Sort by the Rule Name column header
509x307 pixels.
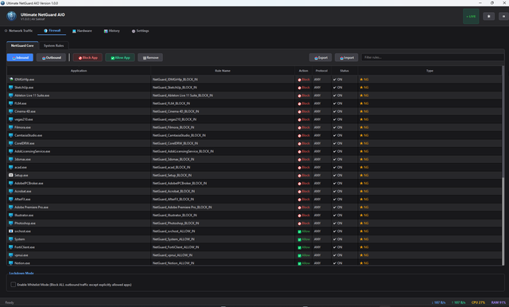pyautogui.click(x=223, y=71)
